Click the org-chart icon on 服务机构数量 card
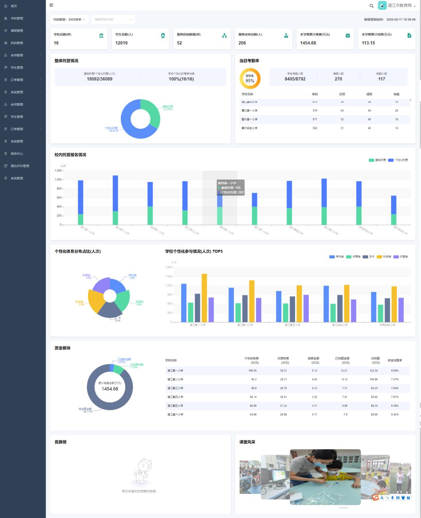421x518 pixels. (x=224, y=36)
